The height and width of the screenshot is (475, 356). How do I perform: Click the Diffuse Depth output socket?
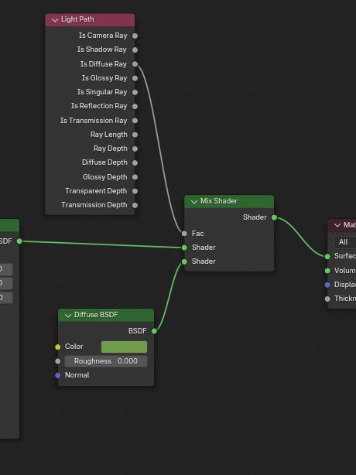coord(135,162)
